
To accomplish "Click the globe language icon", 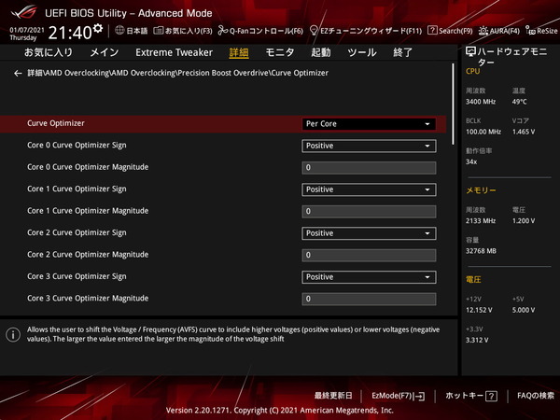I will pos(119,31).
